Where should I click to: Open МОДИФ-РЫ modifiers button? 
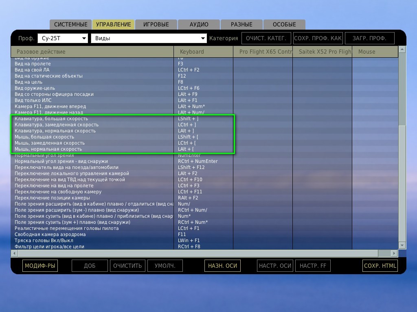point(40,266)
